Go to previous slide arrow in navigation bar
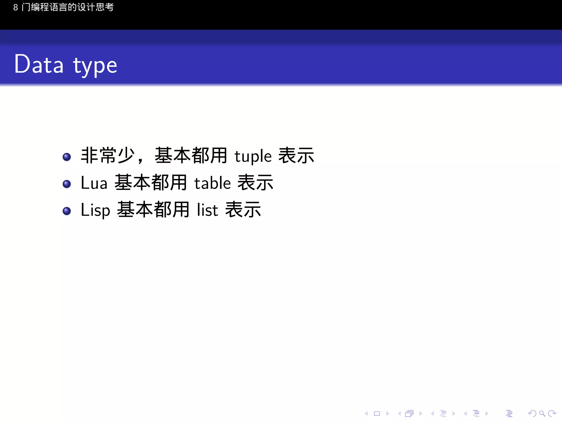The image size is (562, 422). click(366, 413)
